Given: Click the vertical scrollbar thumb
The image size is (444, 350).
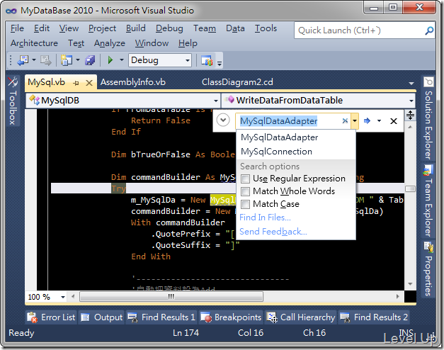Looking at the screenshot, I should (410, 188).
